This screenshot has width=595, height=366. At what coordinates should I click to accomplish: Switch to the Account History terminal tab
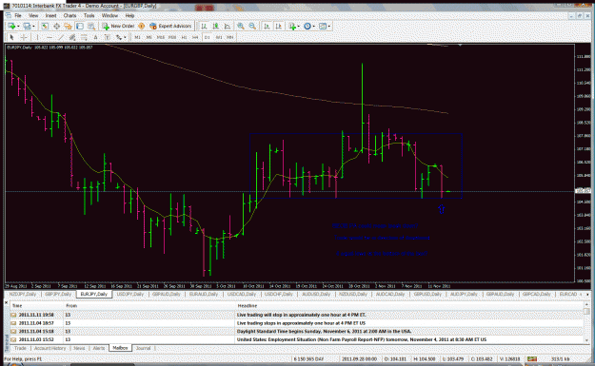pos(50,348)
